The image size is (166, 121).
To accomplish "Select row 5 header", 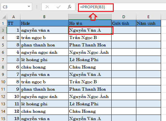I will 3,45.
